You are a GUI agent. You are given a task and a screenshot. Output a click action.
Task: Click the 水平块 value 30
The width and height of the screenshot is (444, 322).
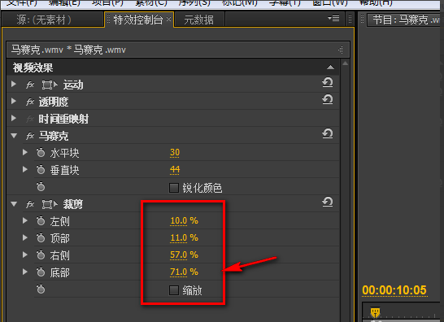(x=175, y=153)
